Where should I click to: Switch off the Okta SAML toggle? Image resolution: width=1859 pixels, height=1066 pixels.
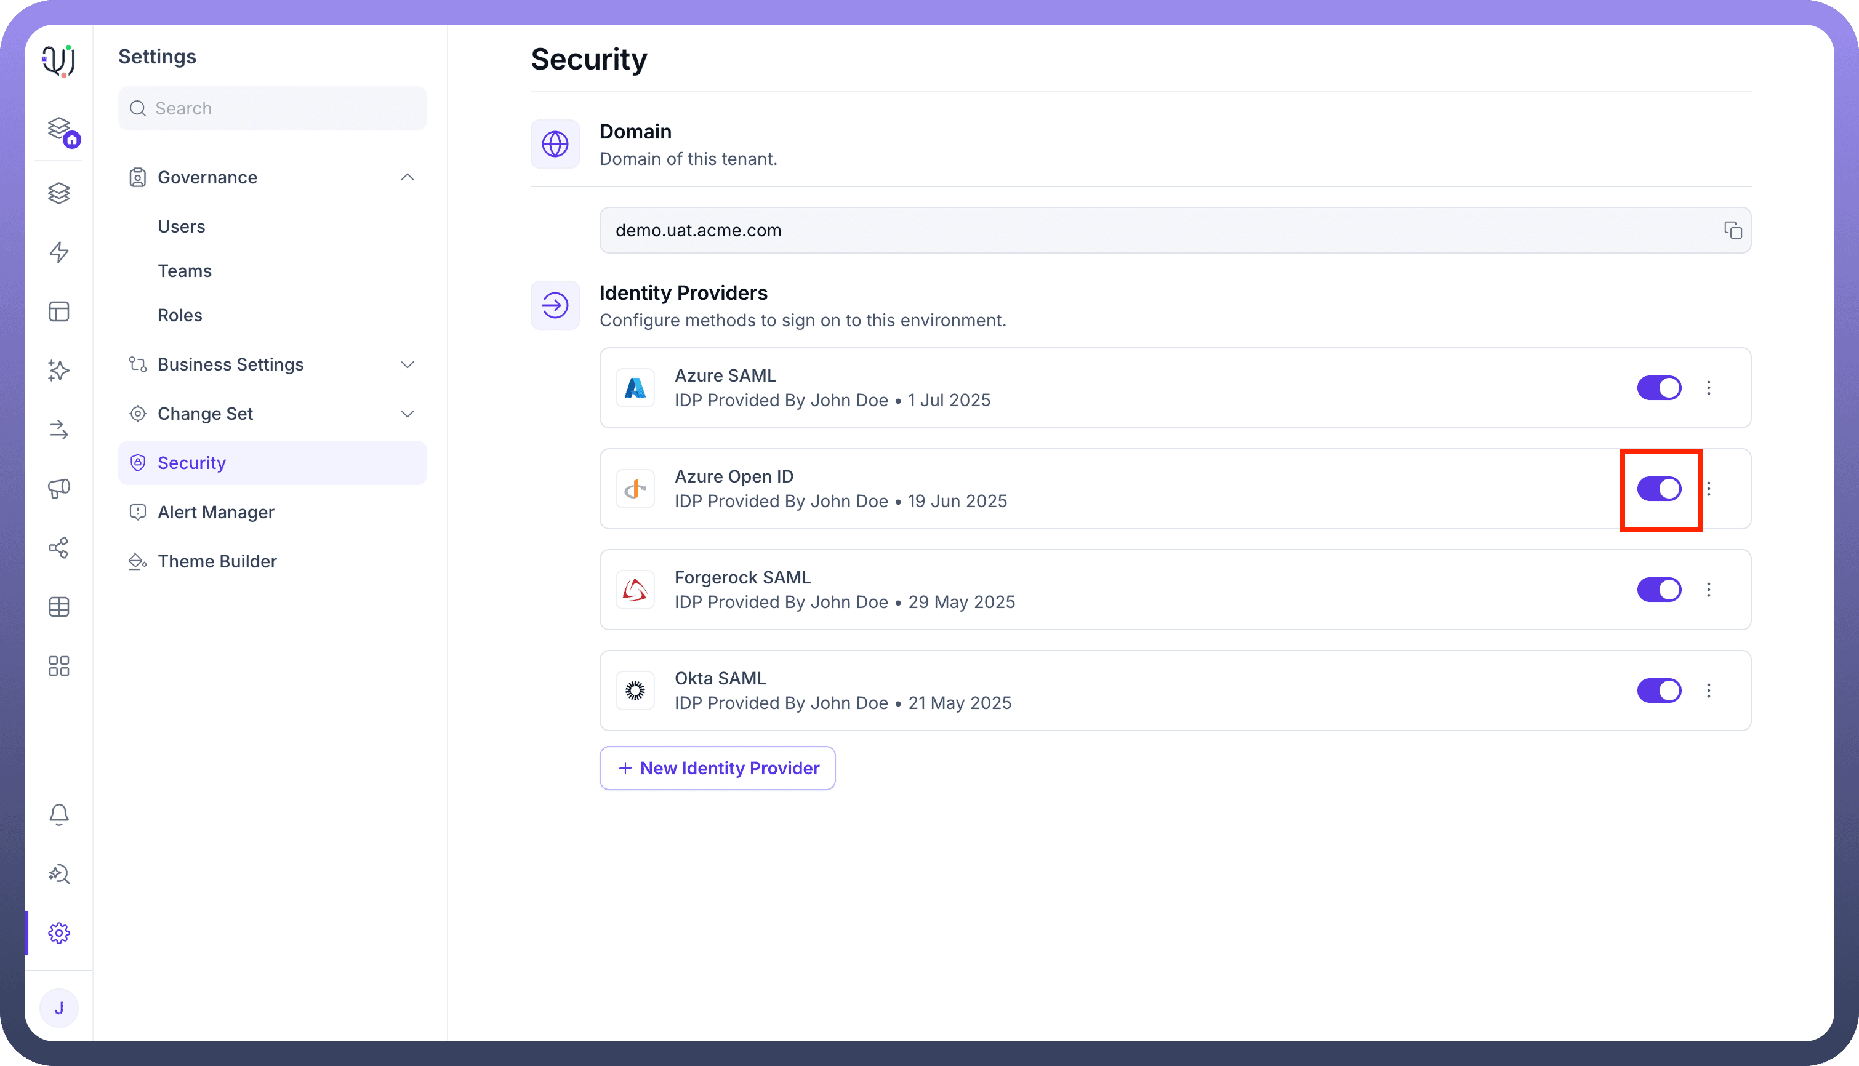coord(1658,691)
